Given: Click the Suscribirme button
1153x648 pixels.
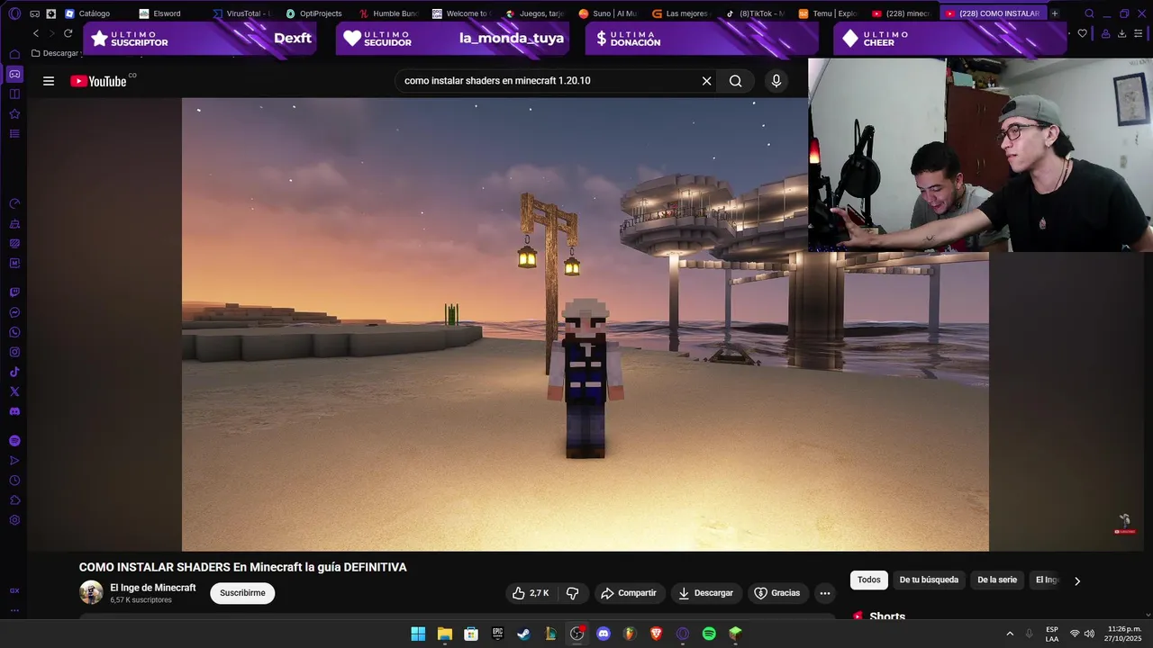Looking at the screenshot, I should click(x=242, y=593).
